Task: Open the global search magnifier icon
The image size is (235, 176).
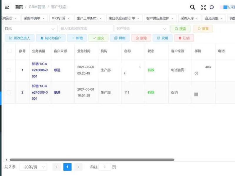Action: [192, 7]
